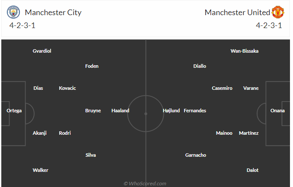Click Casemiro's player label

coord(222,88)
